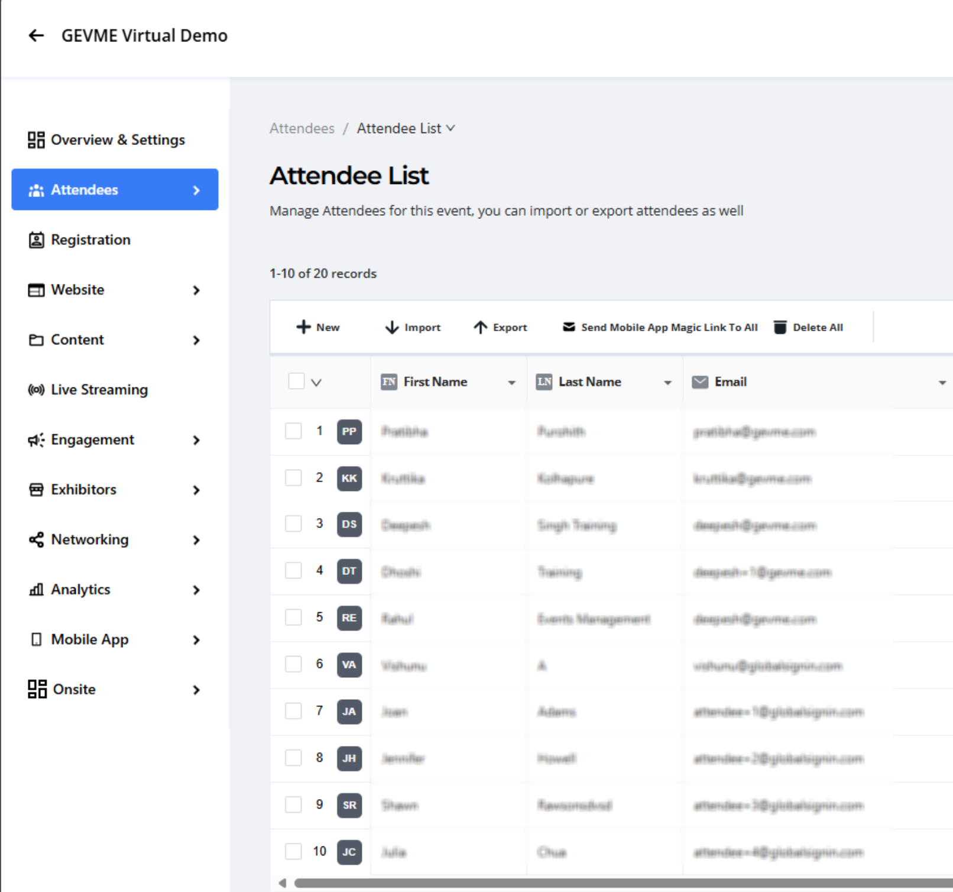Click the JC avatar badge in row 10
The height and width of the screenshot is (892, 953).
[349, 852]
